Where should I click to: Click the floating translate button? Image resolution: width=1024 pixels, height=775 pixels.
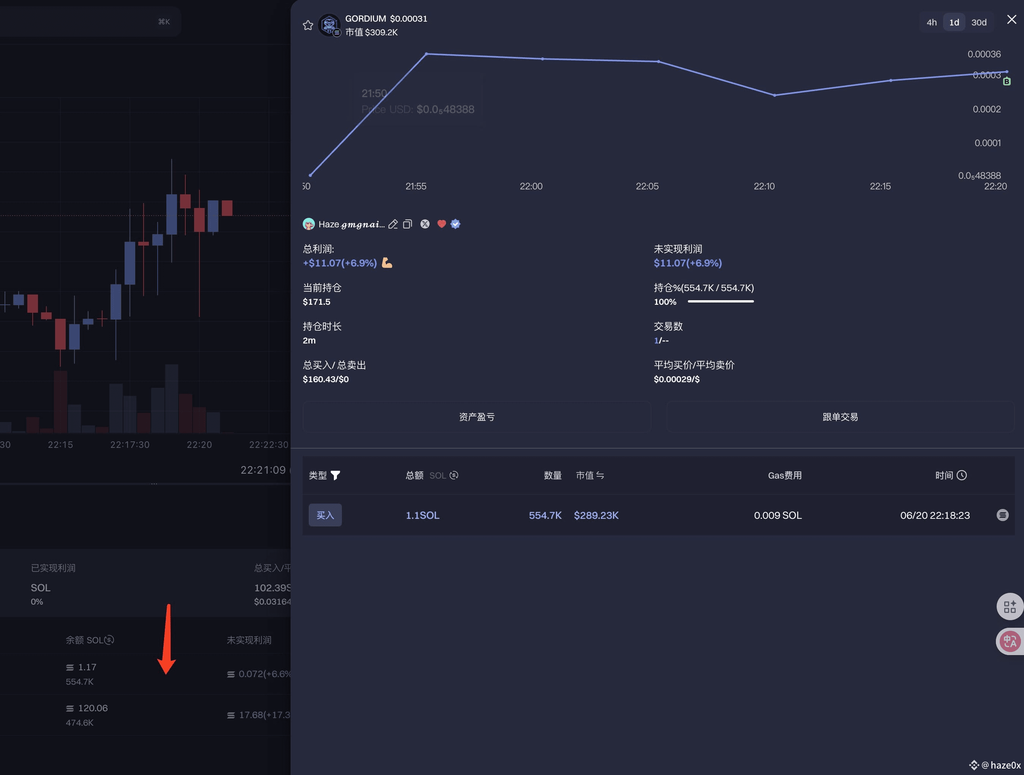click(1010, 641)
